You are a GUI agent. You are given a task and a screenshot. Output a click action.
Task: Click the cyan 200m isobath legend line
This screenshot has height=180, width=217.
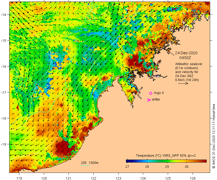(85, 165)
